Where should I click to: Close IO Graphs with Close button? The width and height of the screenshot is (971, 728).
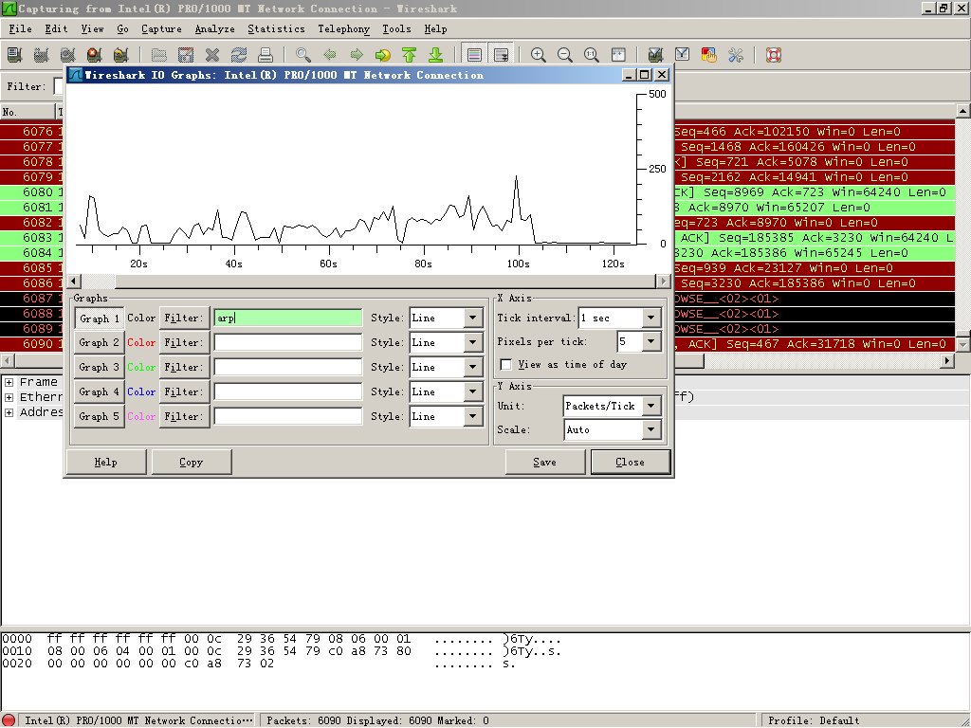coord(631,463)
